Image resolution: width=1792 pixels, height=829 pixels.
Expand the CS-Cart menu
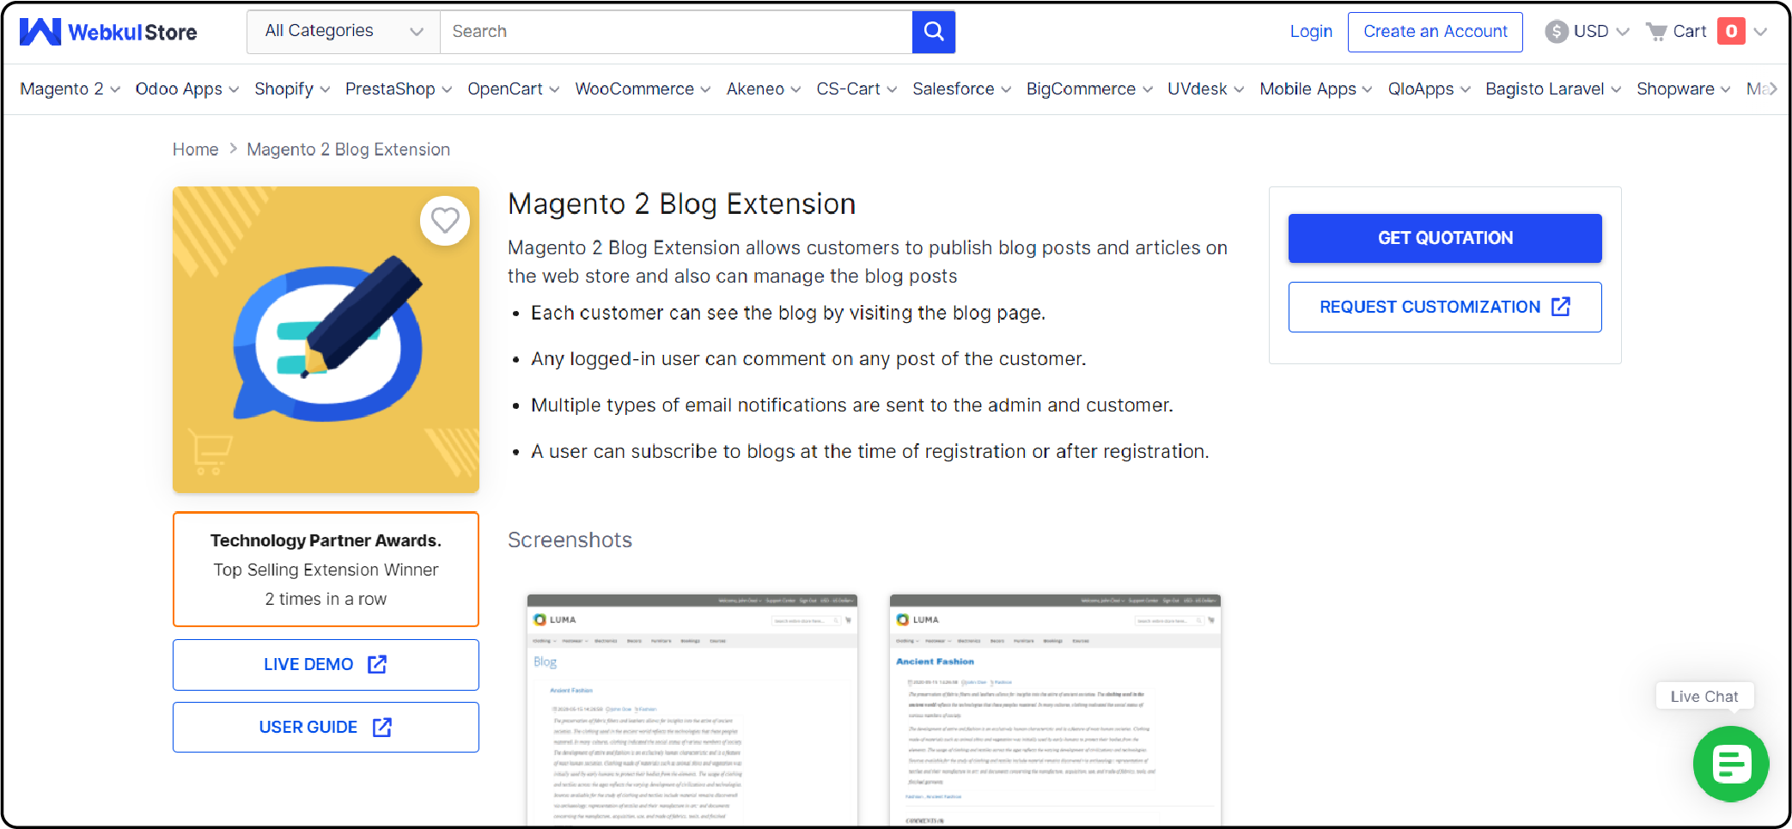coord(856,89)
